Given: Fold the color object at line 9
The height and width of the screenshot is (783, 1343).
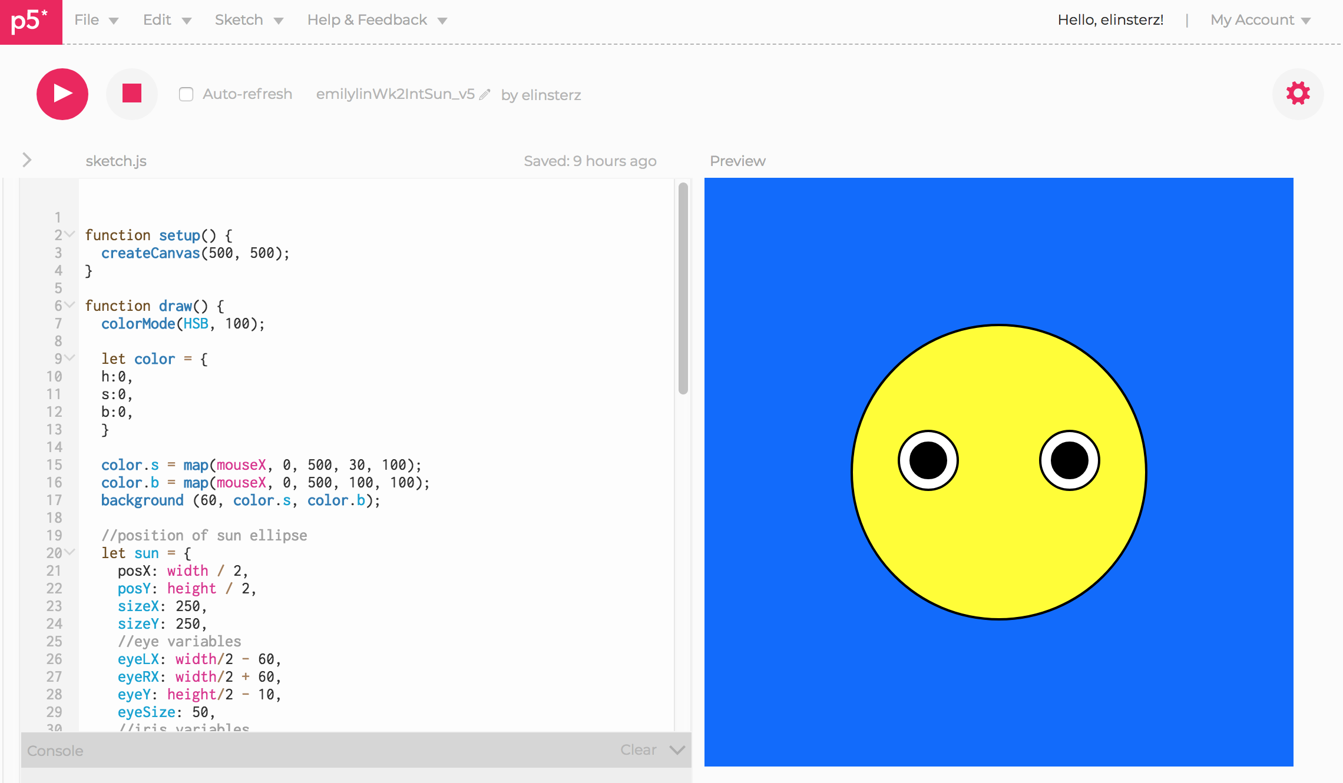Looking at the screenshot, I should [x=70, y=358].
